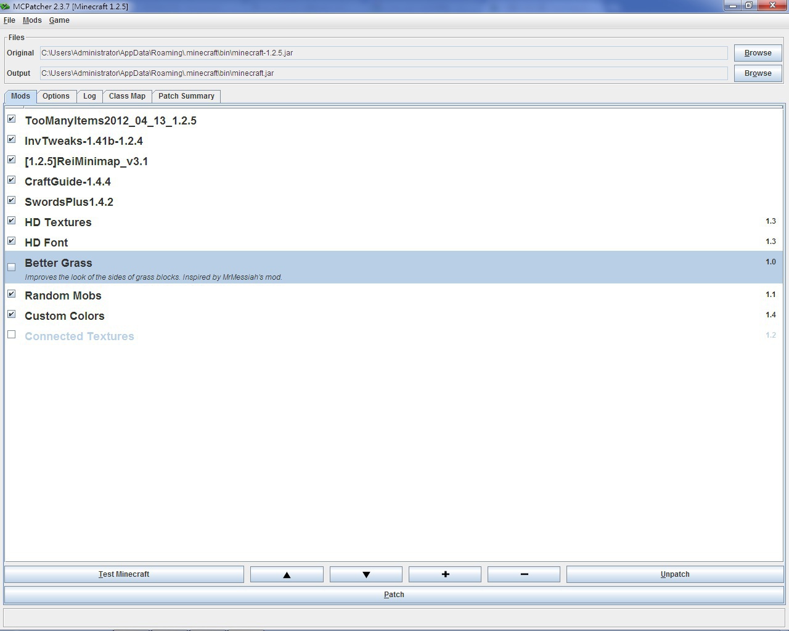Select the HD Textures mod name
The image size is (789, 631).
(x=58, y=222)
